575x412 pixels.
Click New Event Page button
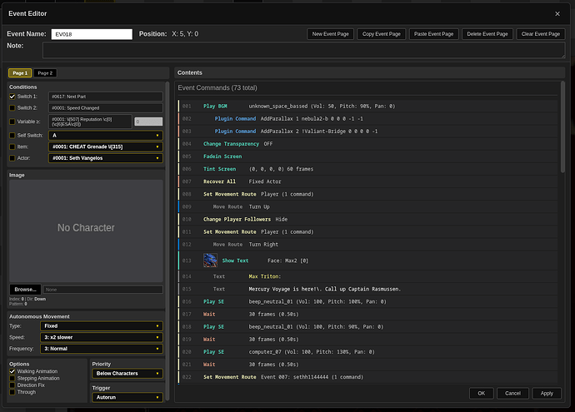[330, 34]
